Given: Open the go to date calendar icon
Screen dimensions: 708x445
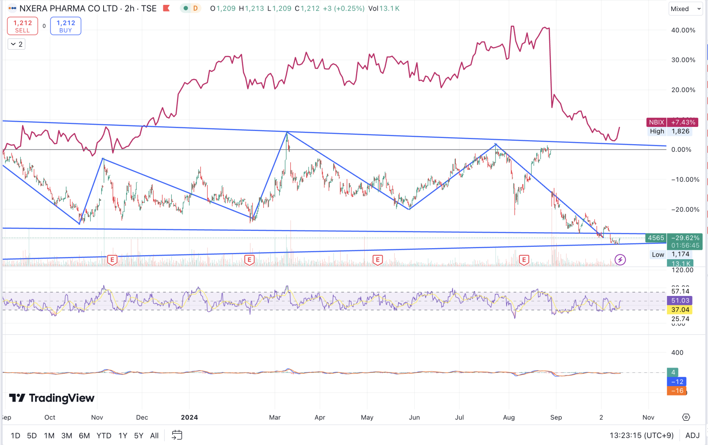Looking at the screenshot, I should 177,435.
